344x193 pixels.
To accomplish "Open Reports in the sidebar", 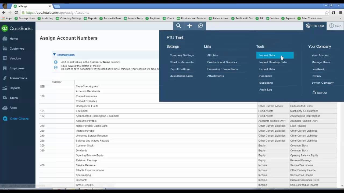I will tap(15, 88).
